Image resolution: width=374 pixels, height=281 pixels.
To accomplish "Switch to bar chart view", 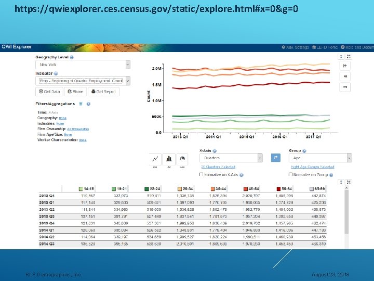I will coord(169,159).
